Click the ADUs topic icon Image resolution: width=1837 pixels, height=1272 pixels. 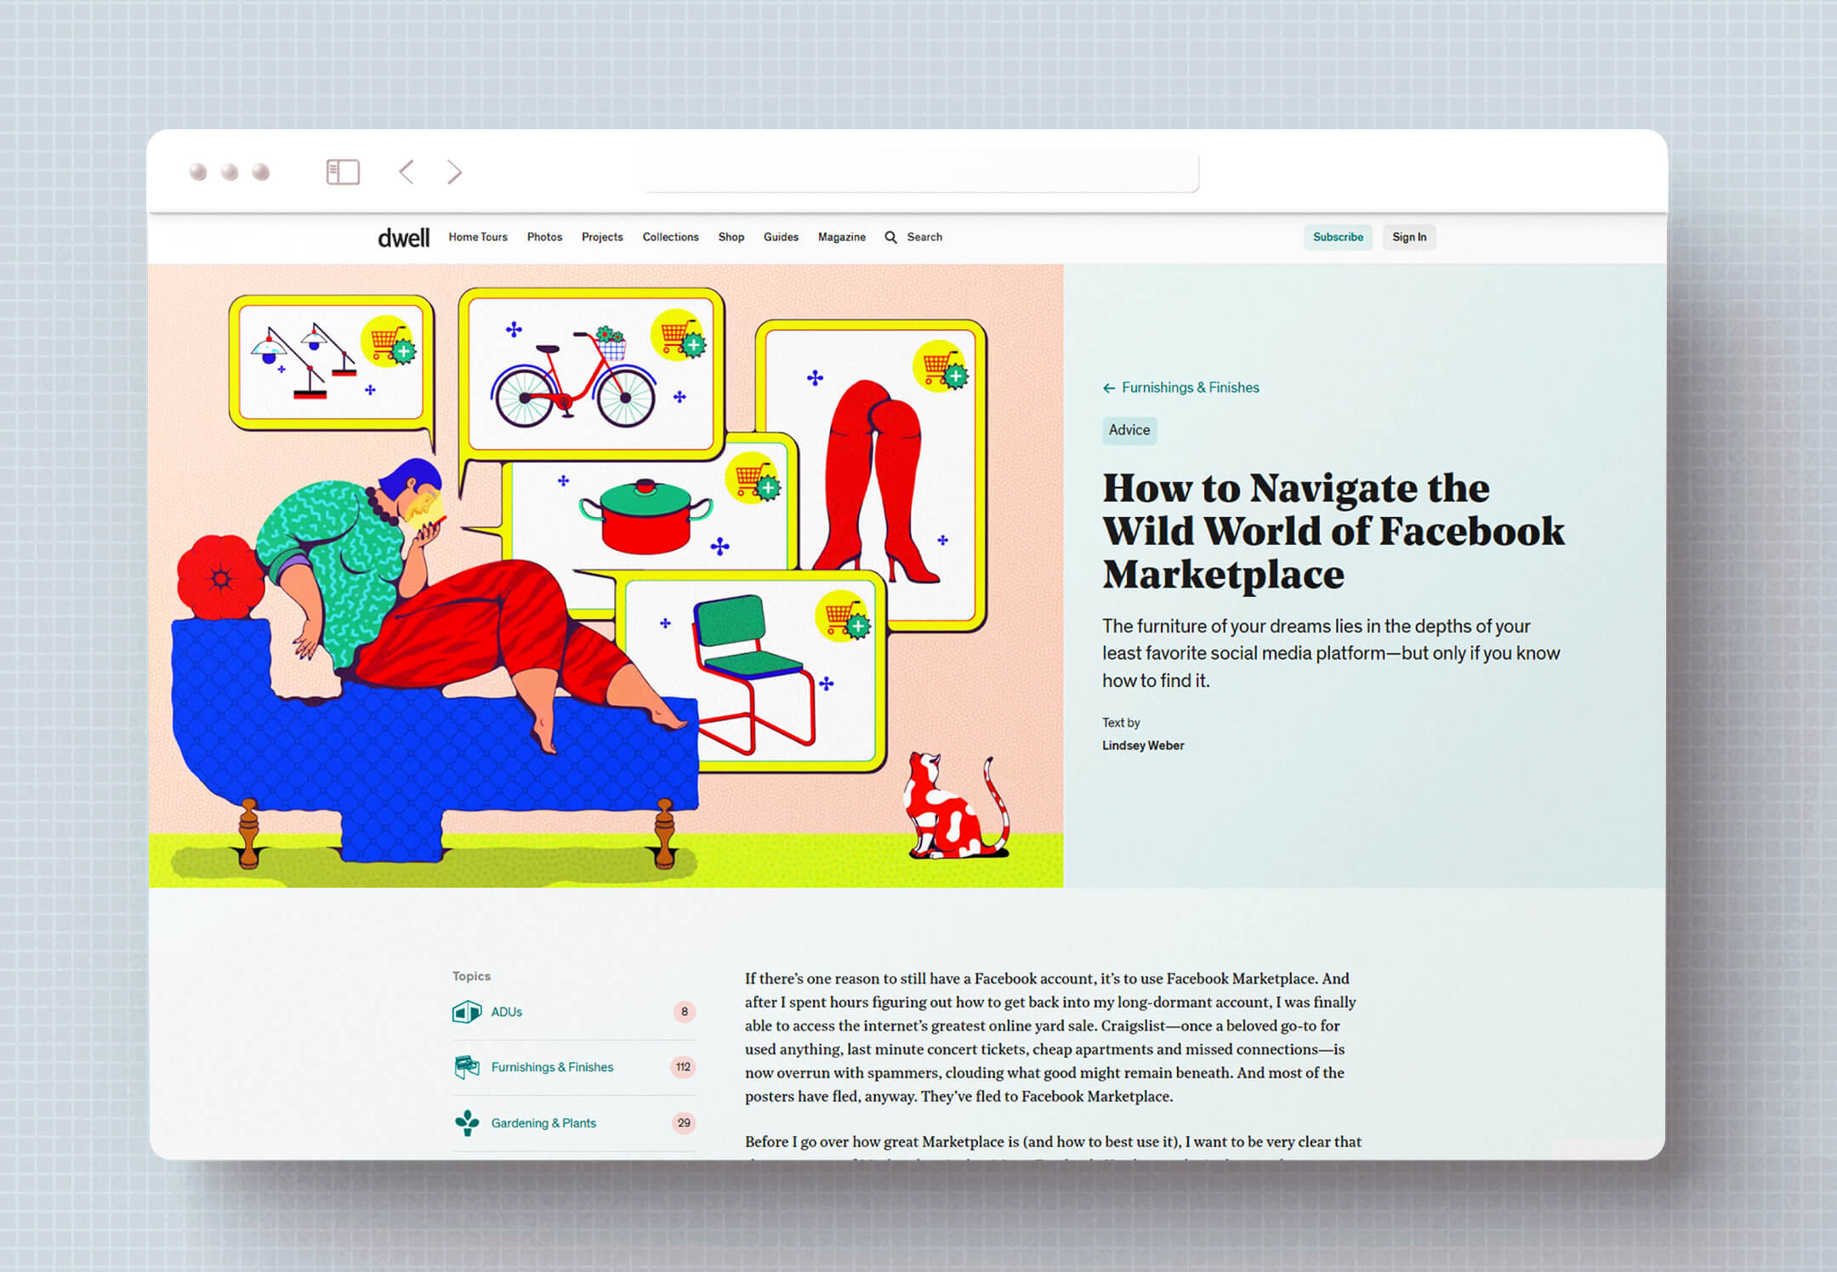tap(467, 1012)
